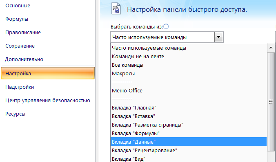Image resolution: width=276 pixels, height=162 pixels.
Task: Click the dropdown list scroll up arrow
Action: (x=271, y=48)
